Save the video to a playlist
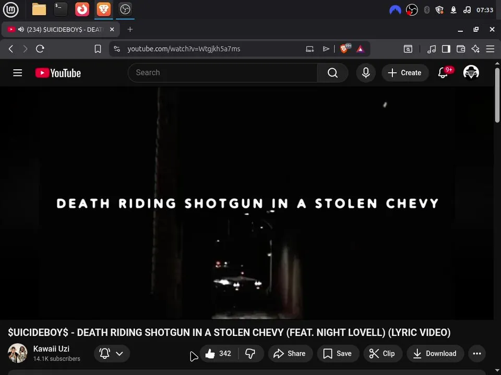This screenshot has width=501, height=375. point(338,353)
